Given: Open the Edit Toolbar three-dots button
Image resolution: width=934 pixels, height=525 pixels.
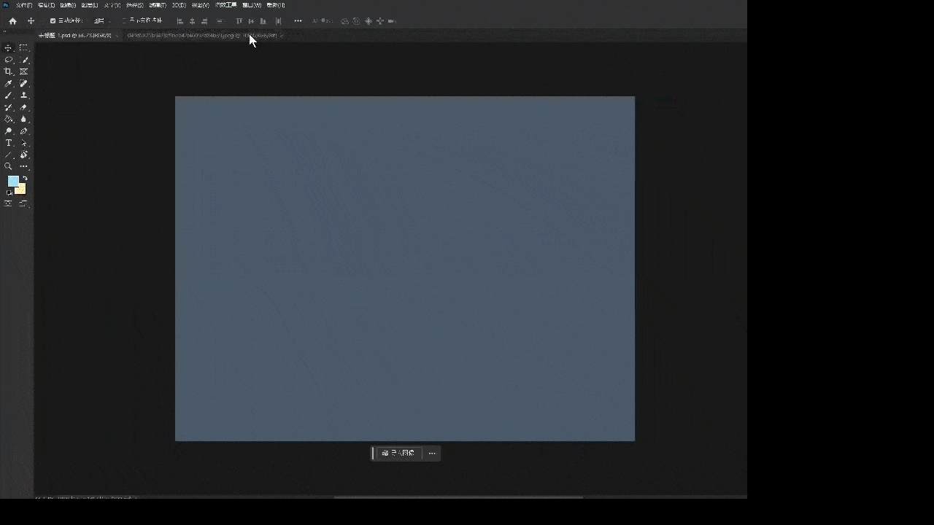Looking at the screenshot, I should [23, 166].
